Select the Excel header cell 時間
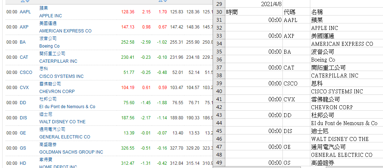This screenshot has height=168, width=383. (x=254, y=12)
